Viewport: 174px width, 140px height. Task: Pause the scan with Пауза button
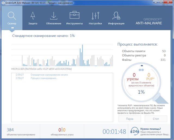pos(130,119)
